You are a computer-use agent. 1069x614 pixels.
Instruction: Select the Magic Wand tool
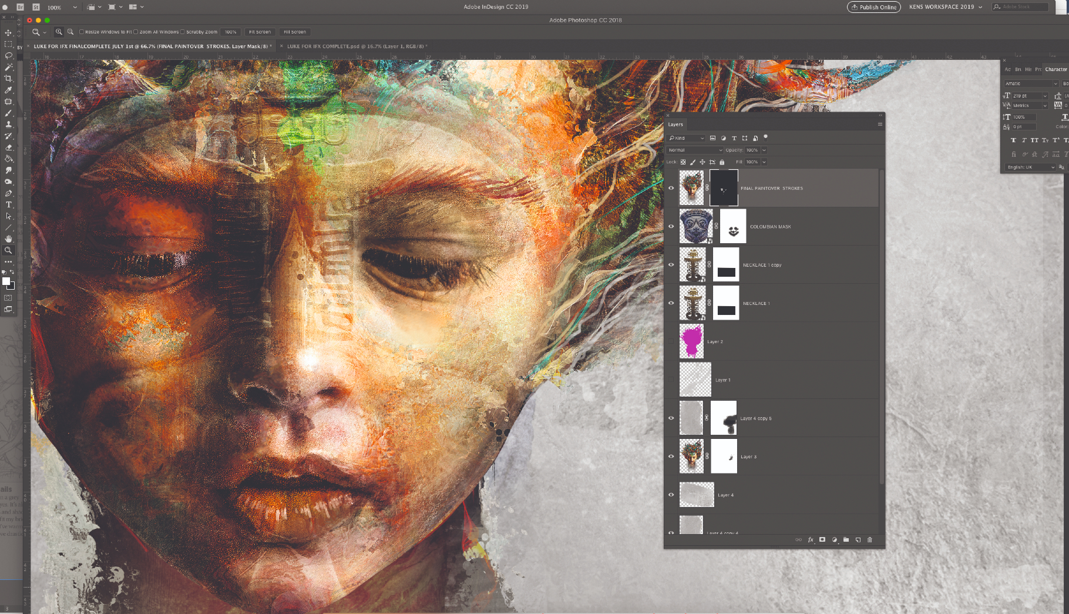[x=8, y=67]
